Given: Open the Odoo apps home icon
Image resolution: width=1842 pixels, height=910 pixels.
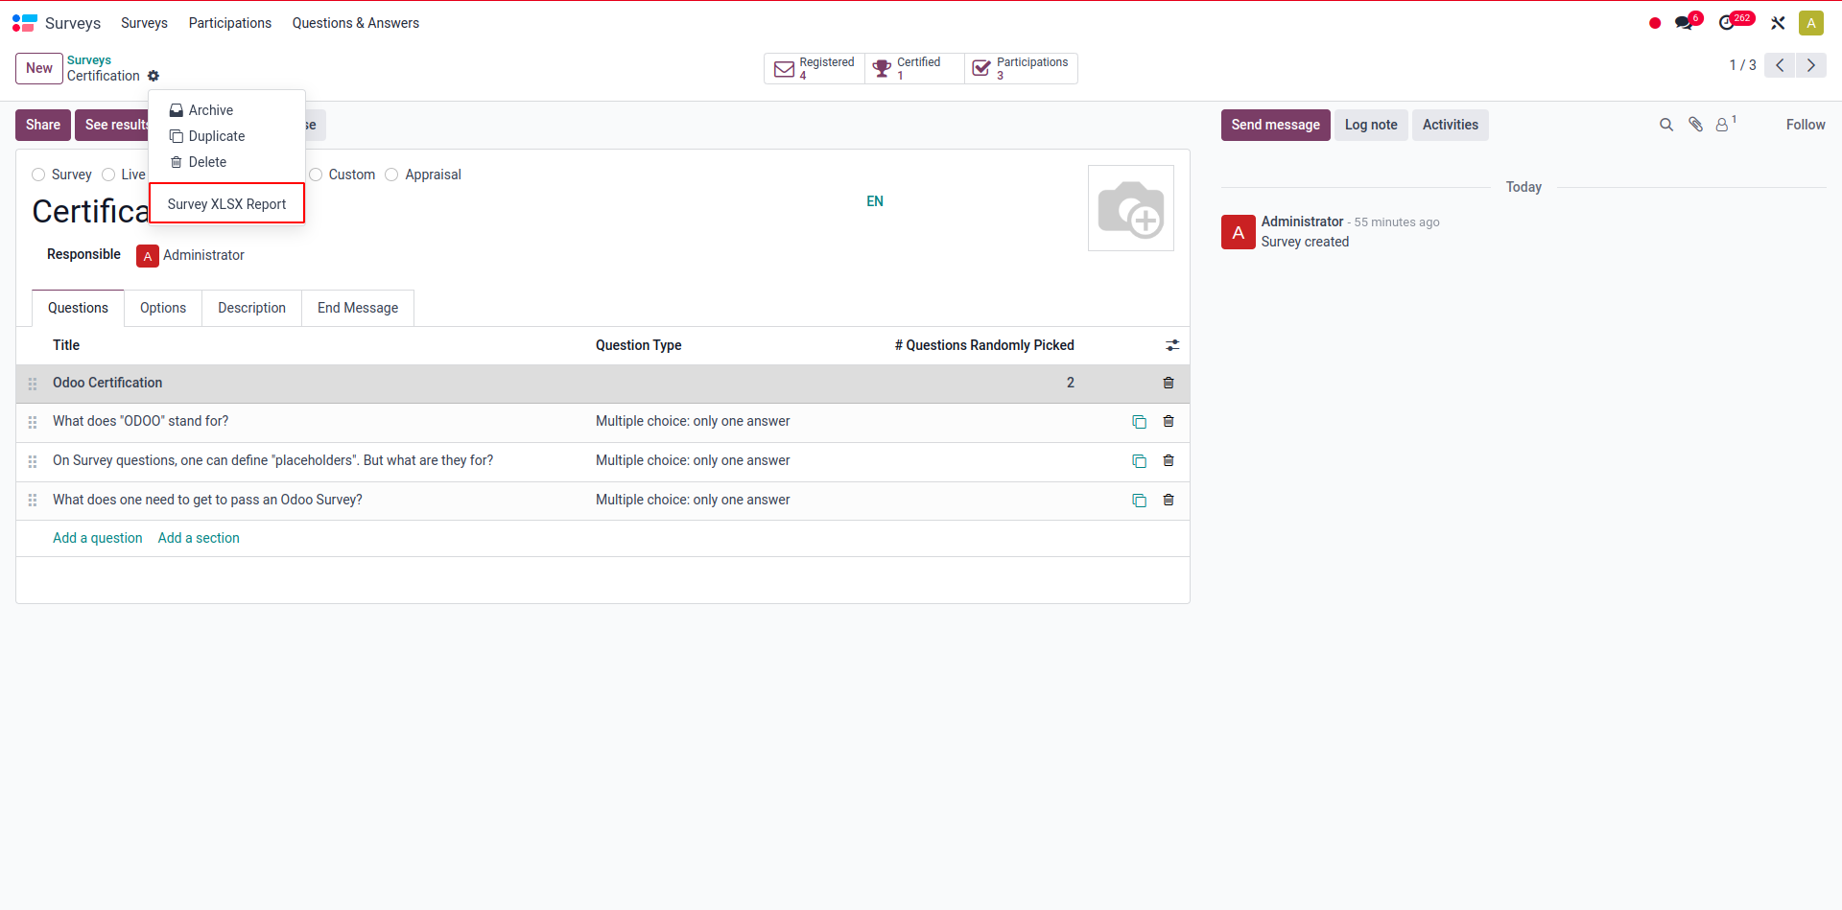Looking at the screenshot, I should (24, 23).
